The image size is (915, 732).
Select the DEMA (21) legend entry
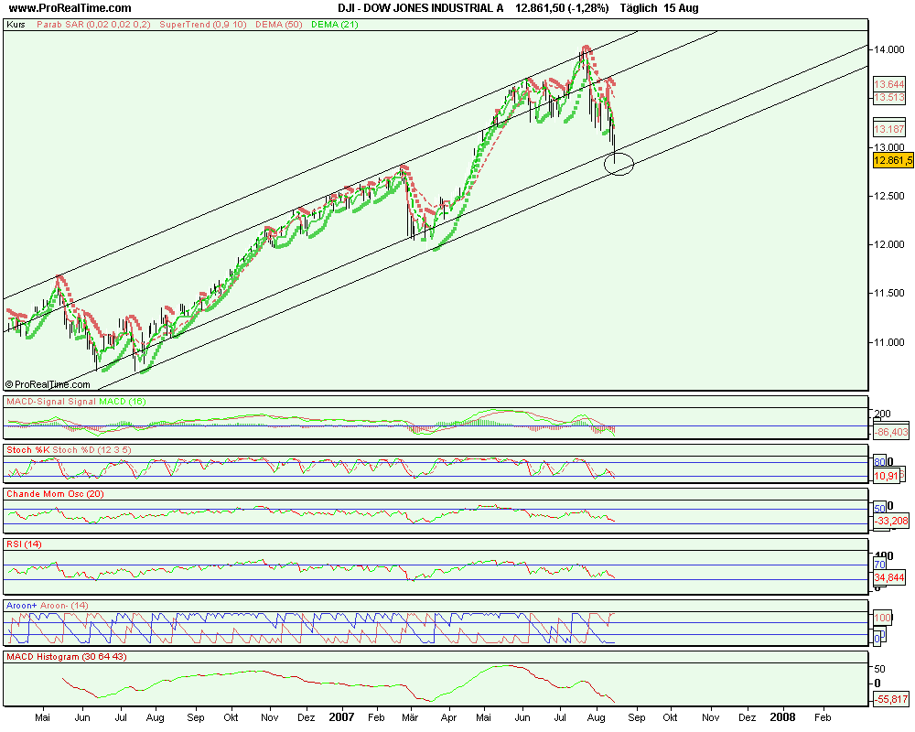335,25
